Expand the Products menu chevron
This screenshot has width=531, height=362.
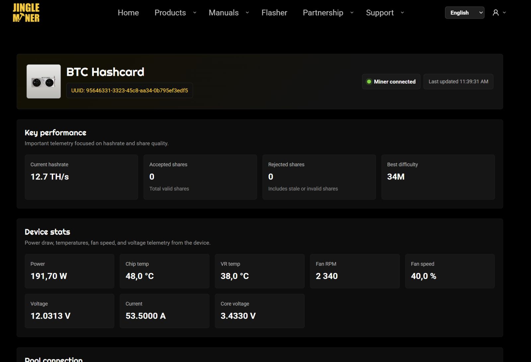click(195, 13)
